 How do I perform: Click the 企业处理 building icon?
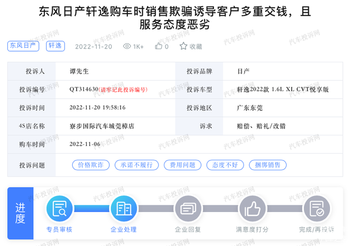(123, 209)
